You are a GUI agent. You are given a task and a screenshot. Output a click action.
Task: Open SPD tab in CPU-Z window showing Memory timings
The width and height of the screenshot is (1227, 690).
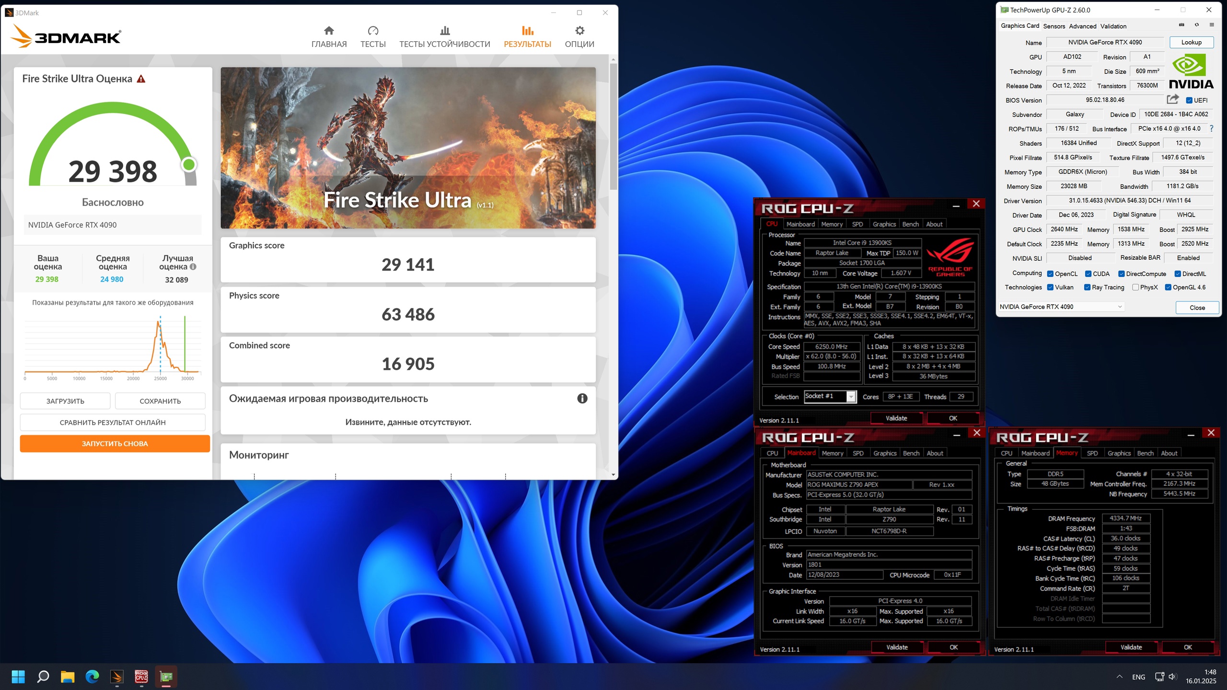click(1092, 453)
